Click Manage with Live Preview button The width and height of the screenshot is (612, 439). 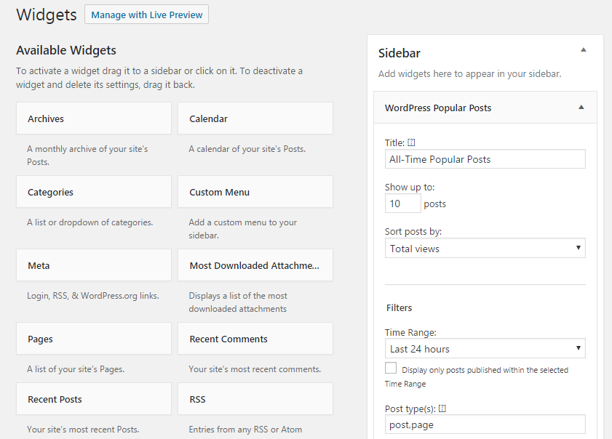147,15
